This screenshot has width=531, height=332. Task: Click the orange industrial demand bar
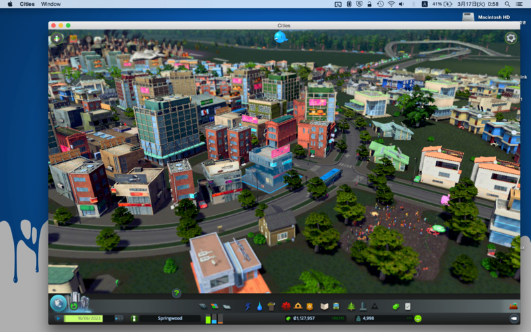point(220,319)
